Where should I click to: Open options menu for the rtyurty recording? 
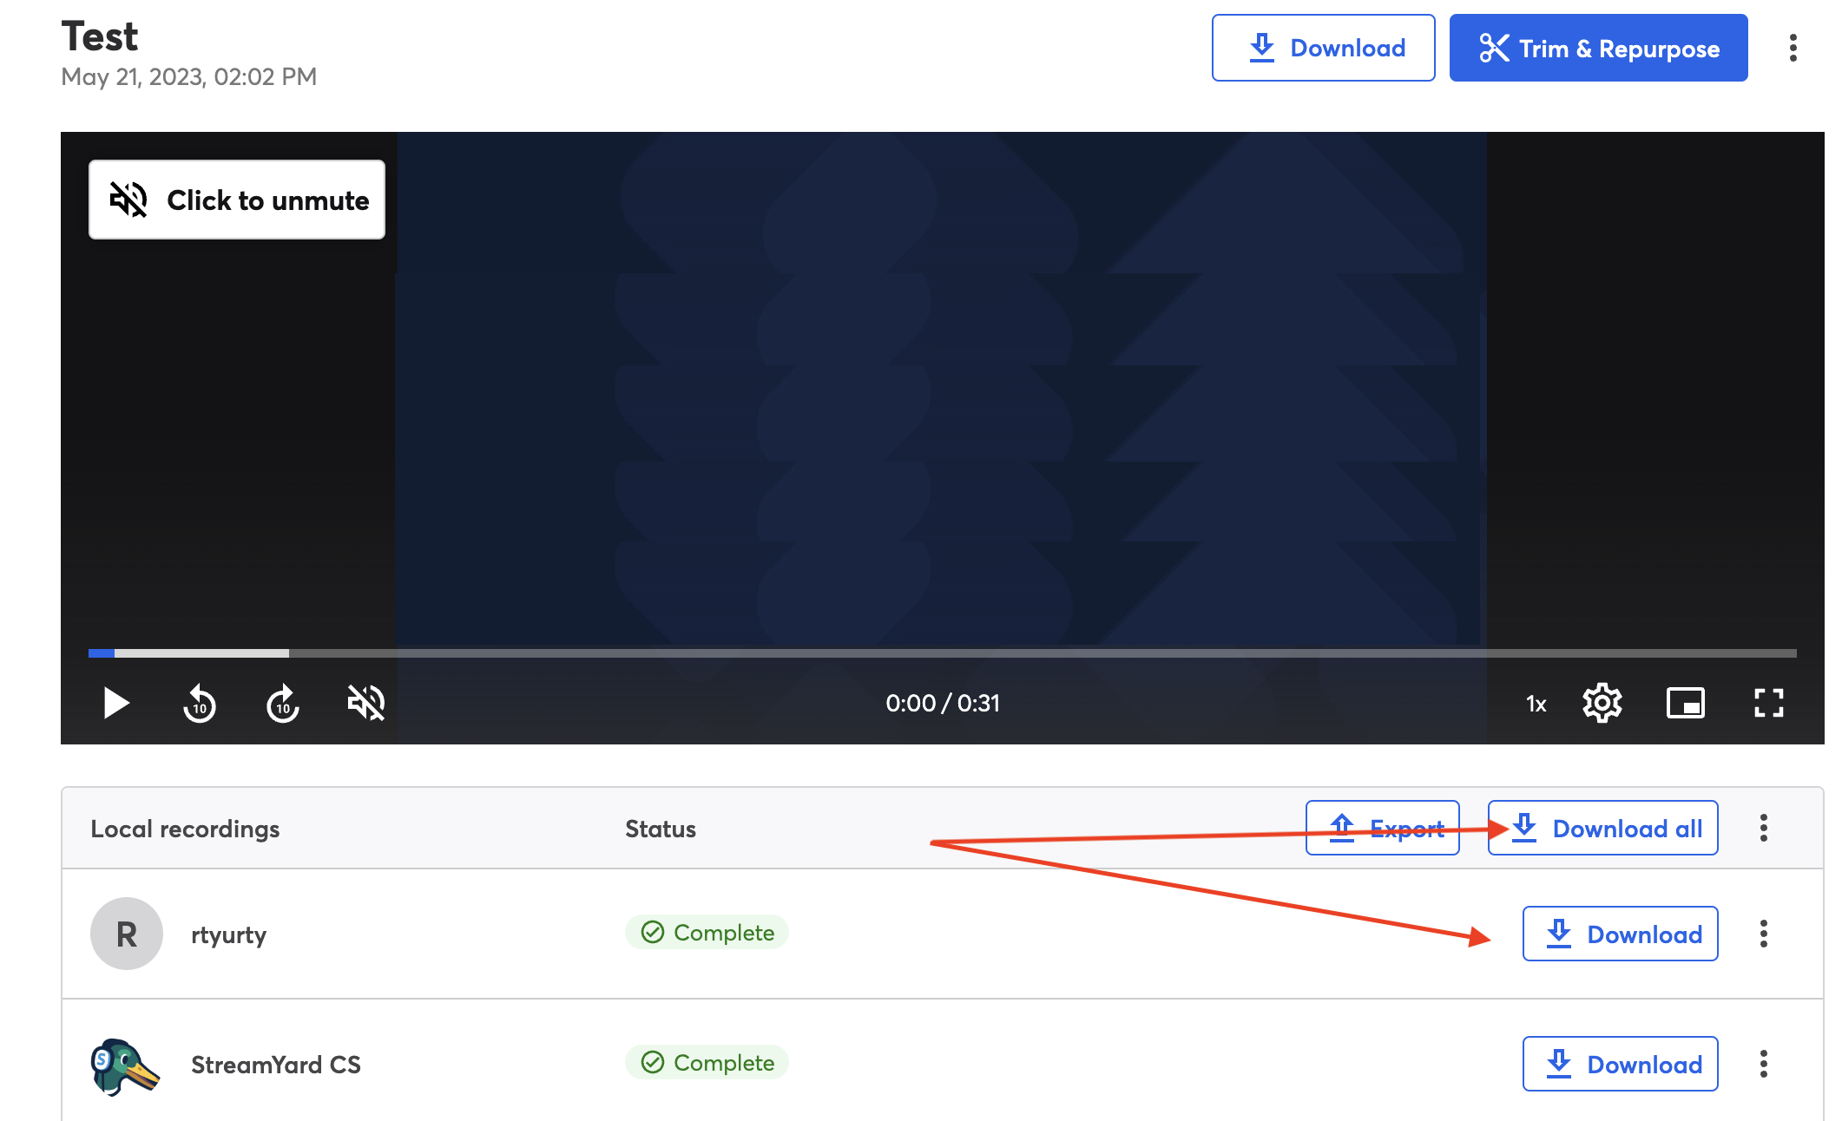1763,934
